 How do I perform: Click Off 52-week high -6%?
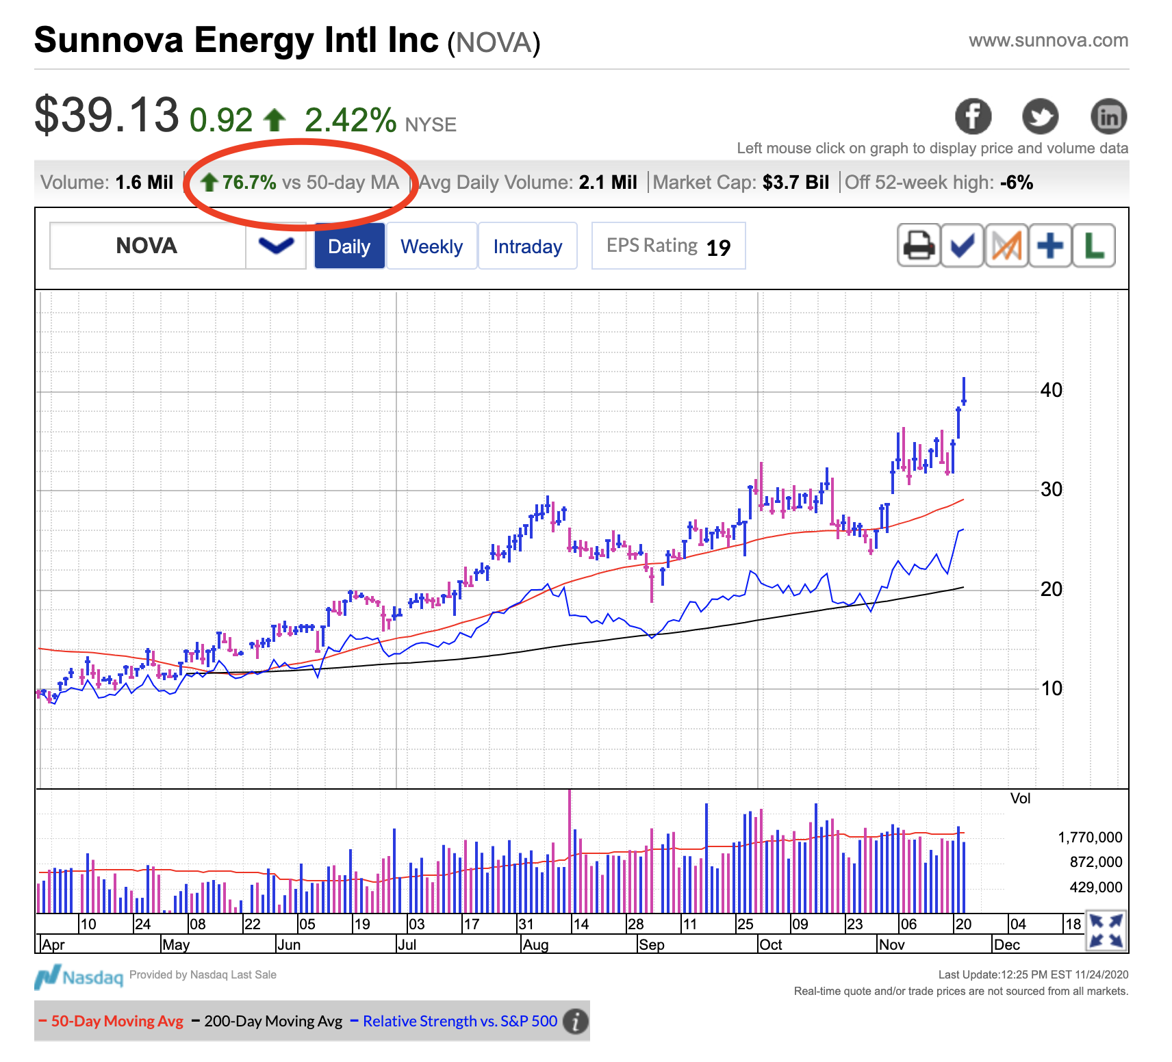pos(939,183)
